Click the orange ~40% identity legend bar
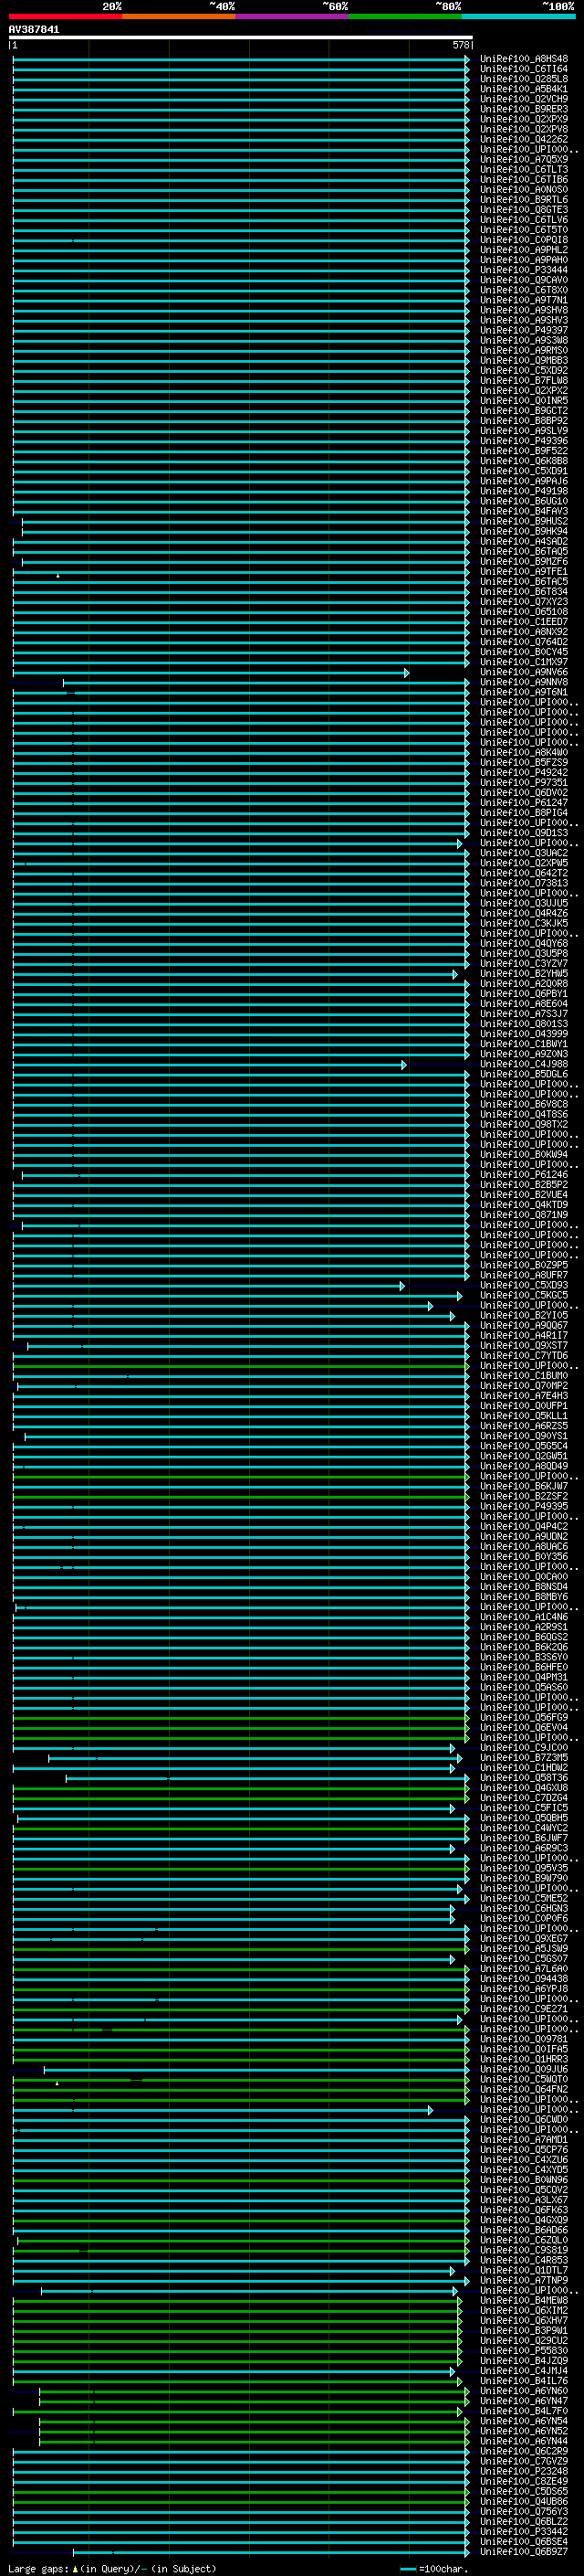The height and width of the screenshot is (2576, 584). click(x=179, y=17)
